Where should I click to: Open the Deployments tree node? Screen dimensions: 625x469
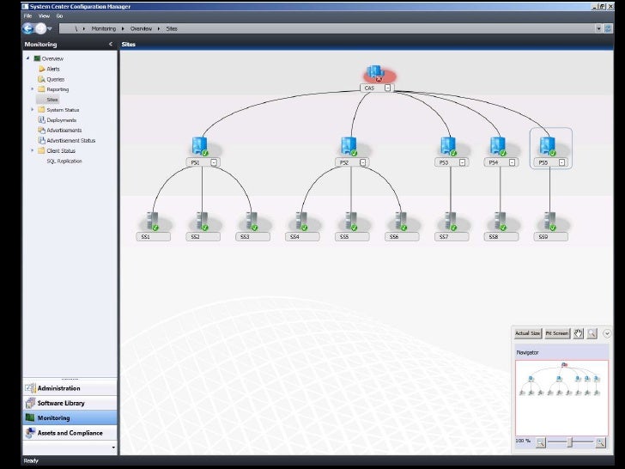point(61,120)
